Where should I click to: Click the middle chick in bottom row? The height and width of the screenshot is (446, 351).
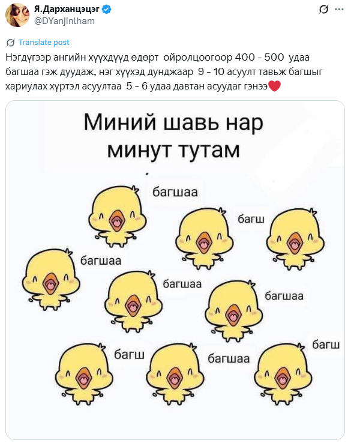point(175,374)
